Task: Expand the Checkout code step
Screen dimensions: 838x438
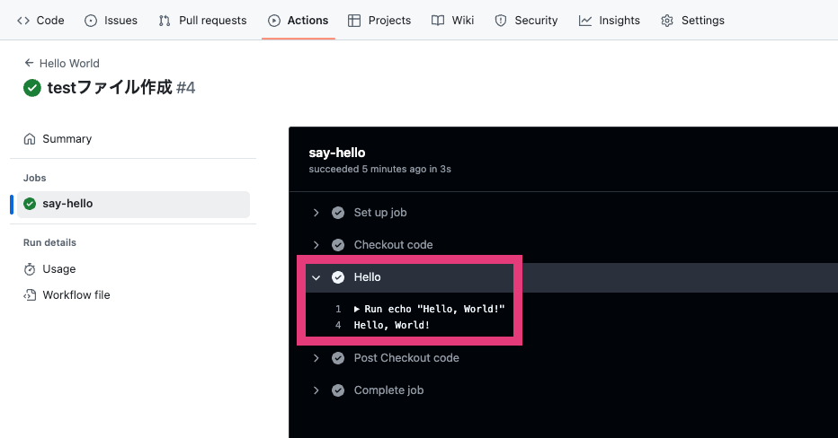Action: (316, 245)
